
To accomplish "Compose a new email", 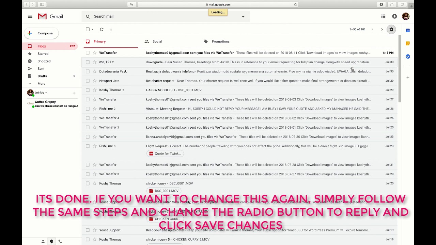I will [x=41, y=33].
